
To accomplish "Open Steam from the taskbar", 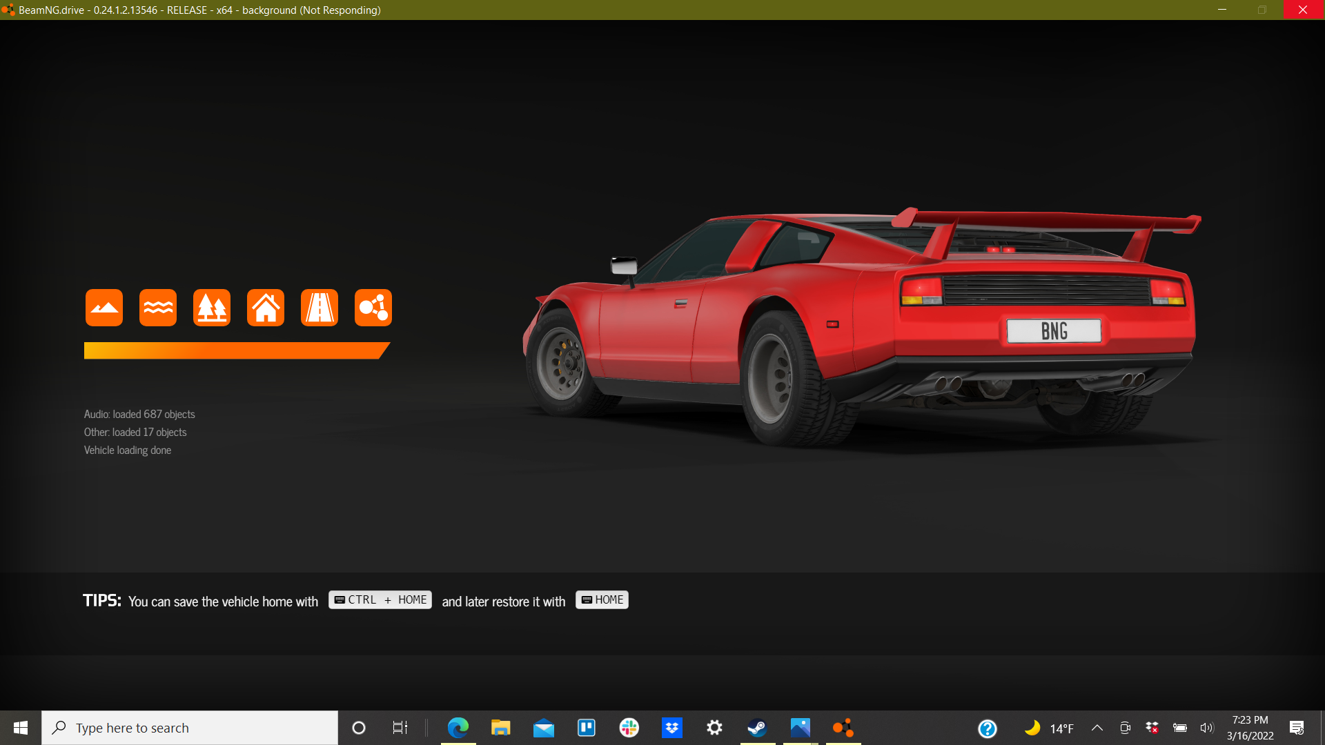I will pos(758,728).
